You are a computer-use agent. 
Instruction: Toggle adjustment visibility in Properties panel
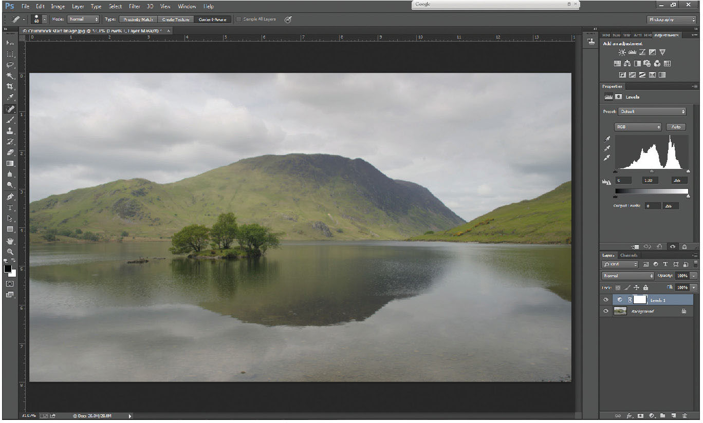click(673, 247)
